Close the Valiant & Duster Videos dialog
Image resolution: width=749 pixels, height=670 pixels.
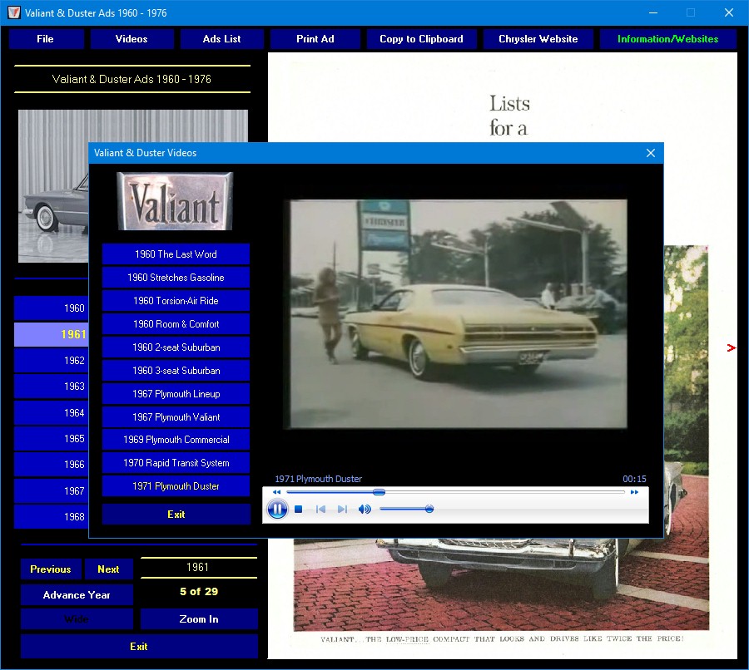point(651,153)
